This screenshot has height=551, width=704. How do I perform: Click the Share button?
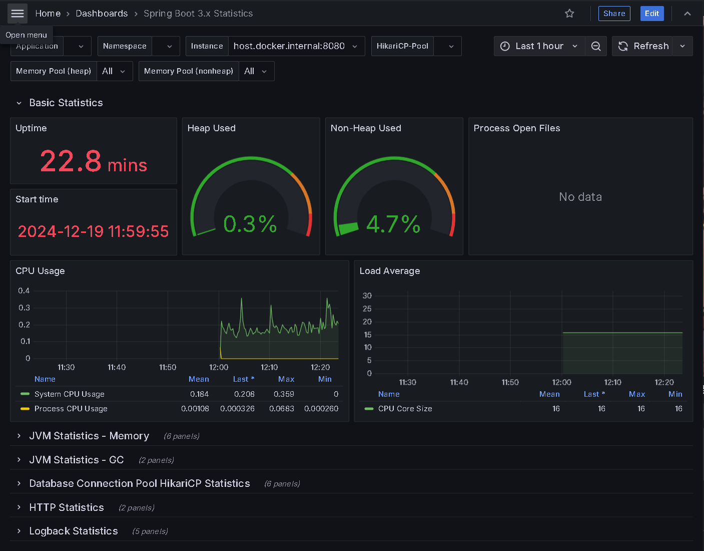[614, 14]
